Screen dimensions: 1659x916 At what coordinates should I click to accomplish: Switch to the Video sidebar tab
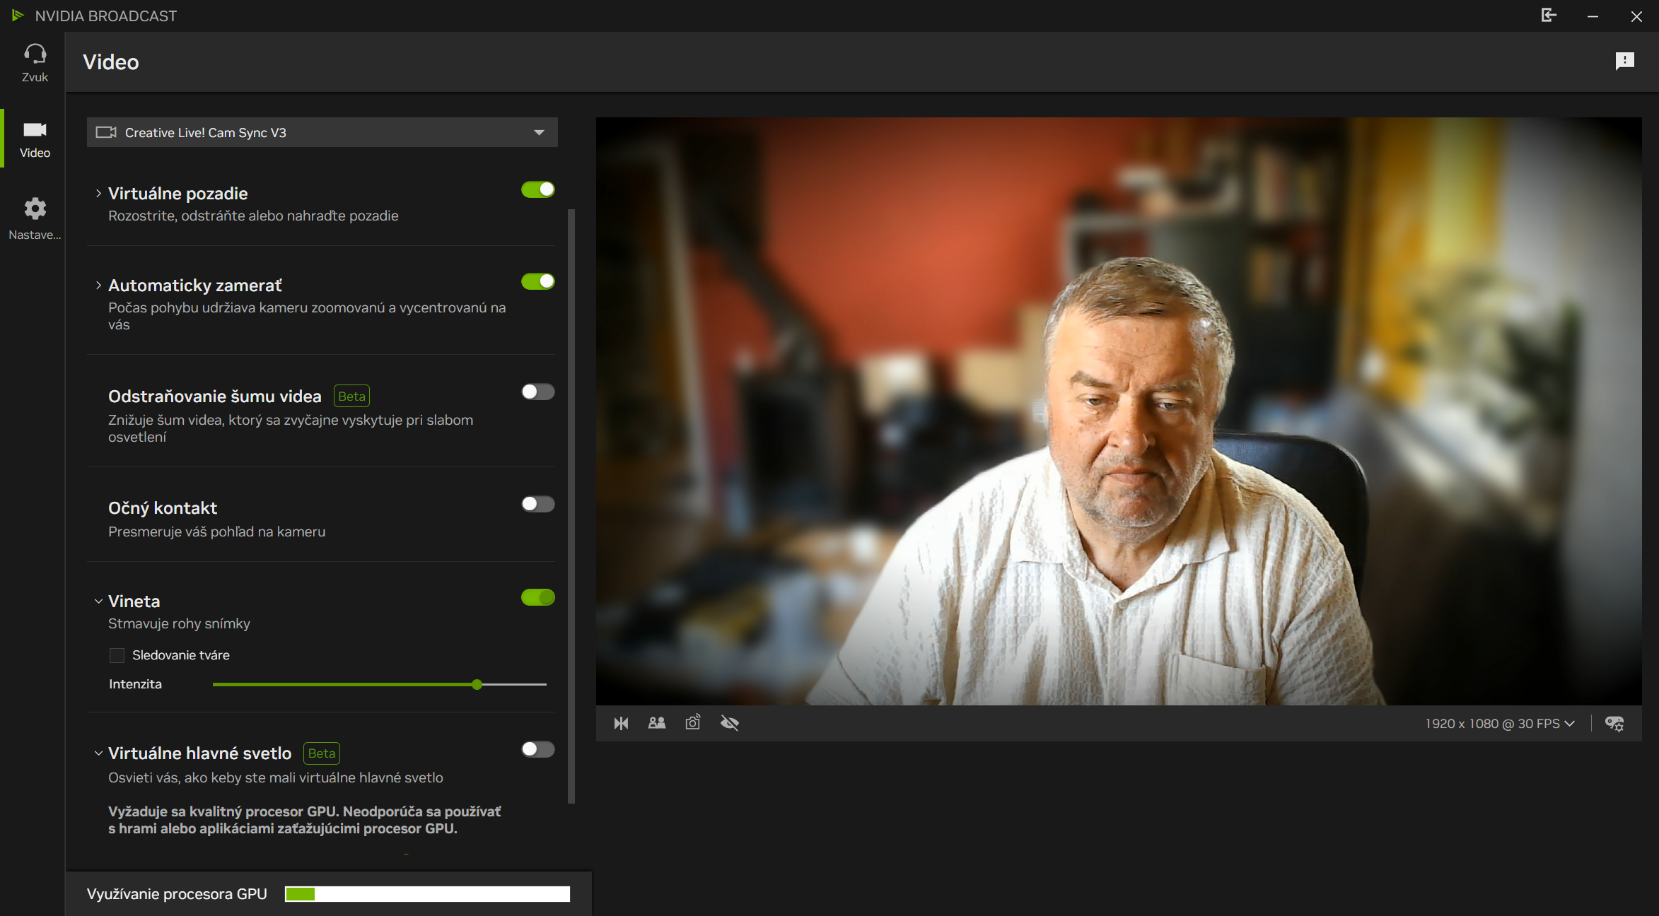point(35,139)
